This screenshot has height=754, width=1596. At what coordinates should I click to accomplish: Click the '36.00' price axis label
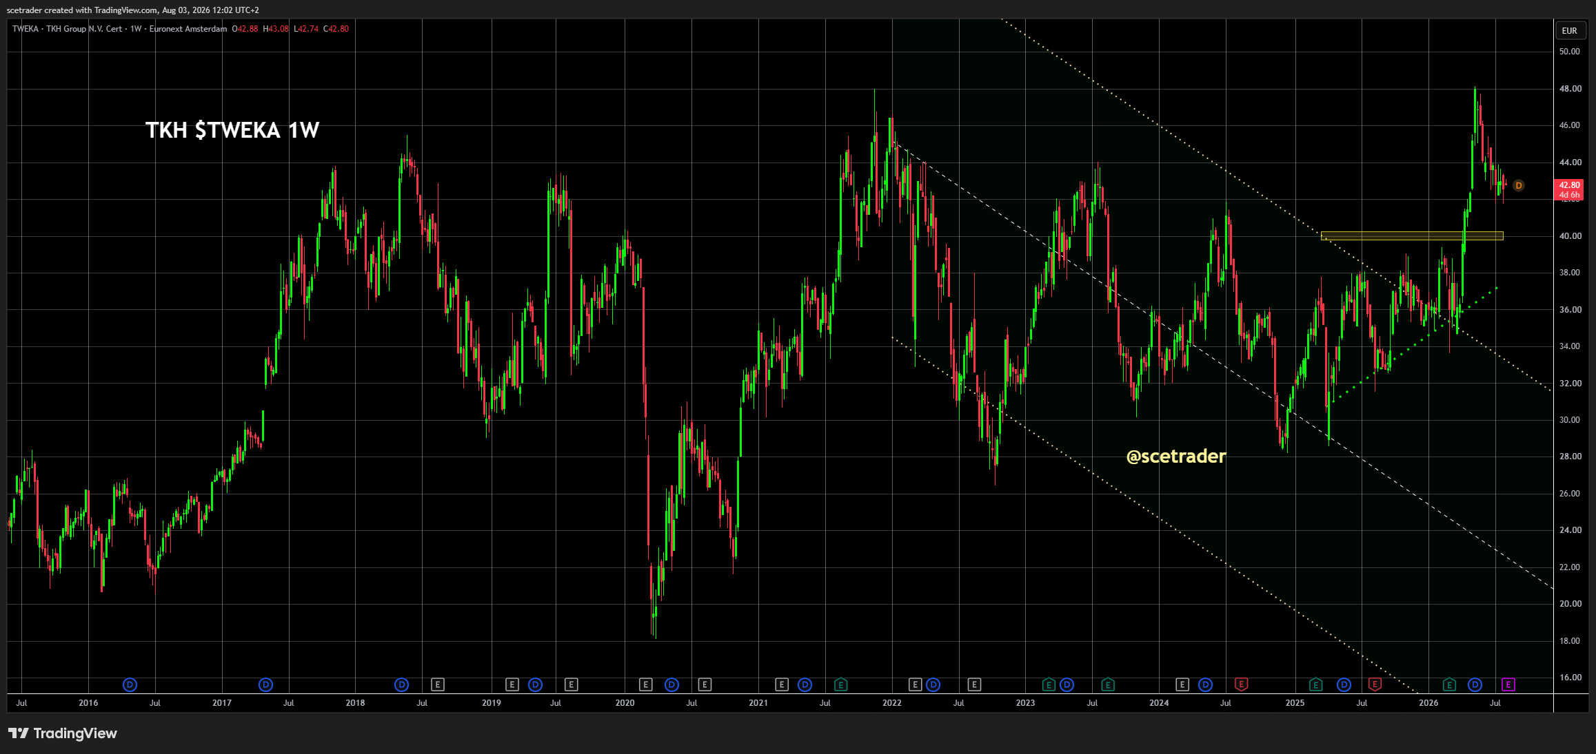coord(1570,310)
